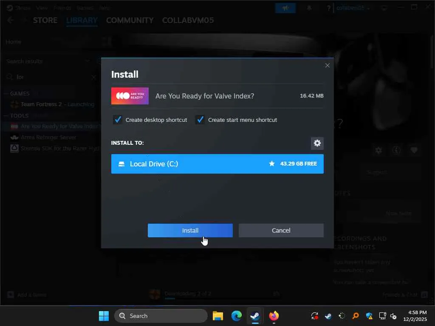435x326 pixels.
Task: Click the Steam logo icon in menu bar
Action: [x=9, y=8]
